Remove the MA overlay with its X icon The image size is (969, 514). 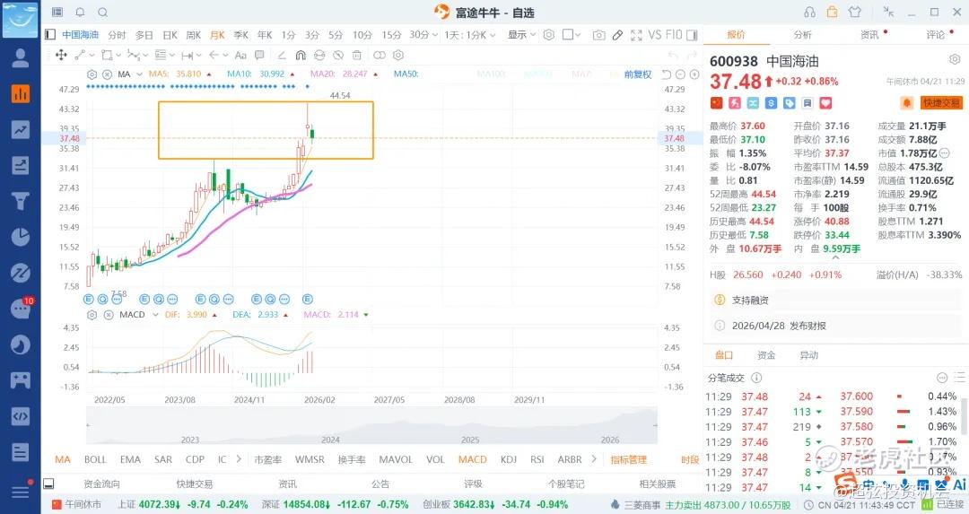tap(107, 74)
